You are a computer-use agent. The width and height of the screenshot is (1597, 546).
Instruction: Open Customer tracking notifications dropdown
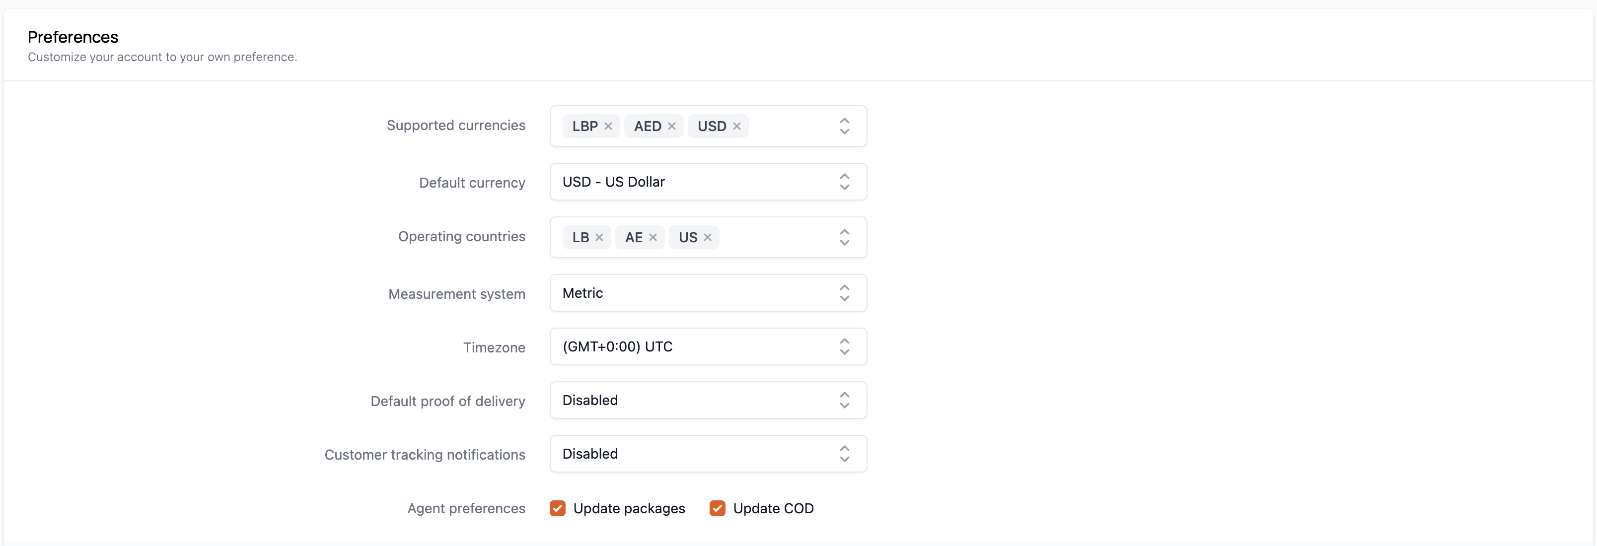coord(707,454)
